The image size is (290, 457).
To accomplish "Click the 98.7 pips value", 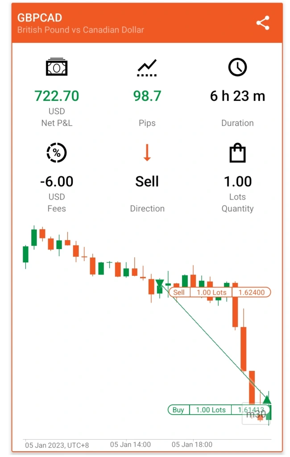I will 147,96.
